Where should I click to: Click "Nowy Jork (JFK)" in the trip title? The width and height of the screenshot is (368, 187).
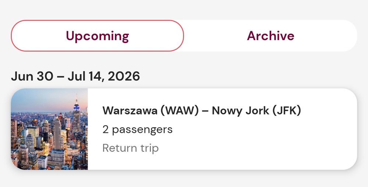pyautogui.click(x=256, y=110)
